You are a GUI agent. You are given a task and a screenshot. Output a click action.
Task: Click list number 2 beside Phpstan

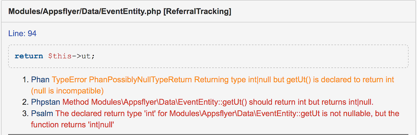tap(26, 102)
